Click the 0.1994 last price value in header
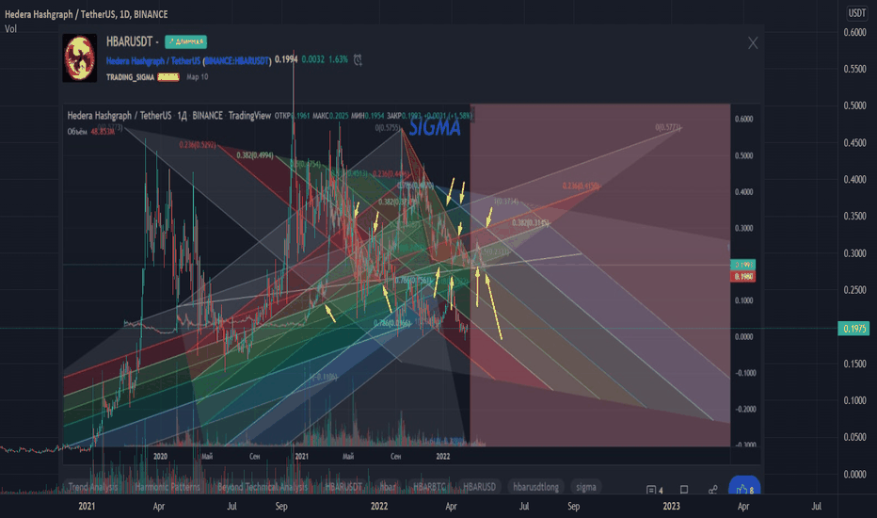The height and width of the screenshot is (518, 877). [x=286, y=59]
